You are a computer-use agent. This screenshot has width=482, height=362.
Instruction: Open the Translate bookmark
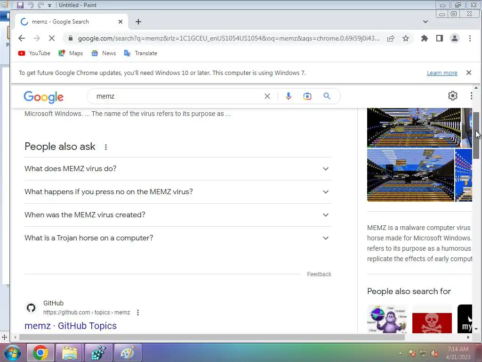point(140,53)
